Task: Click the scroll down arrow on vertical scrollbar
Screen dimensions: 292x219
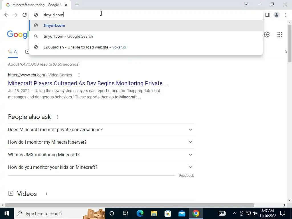Action: point(289,200)
